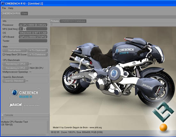Click the grip icon under CINEBENCH R10 tab

pyautogui.click(x=3, y=17)
